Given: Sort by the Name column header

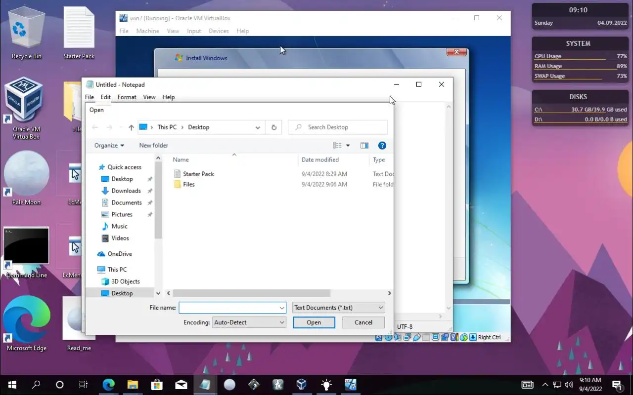Looking at the screenshot, I should click(x=234, y=160).
